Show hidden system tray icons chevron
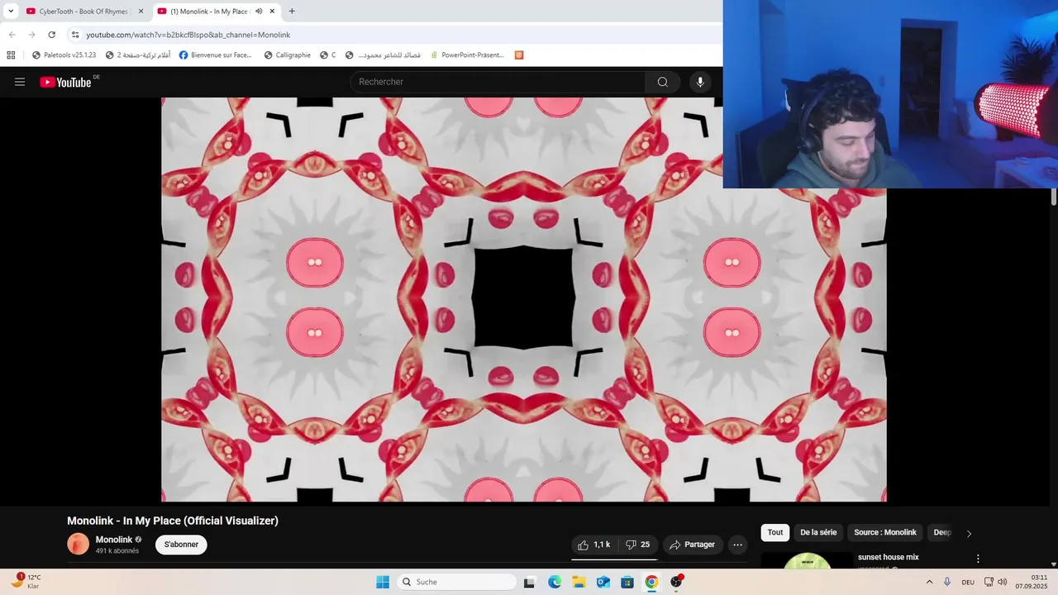The height and width of the screenshot is (595, 1058). [x=929, y=582]
